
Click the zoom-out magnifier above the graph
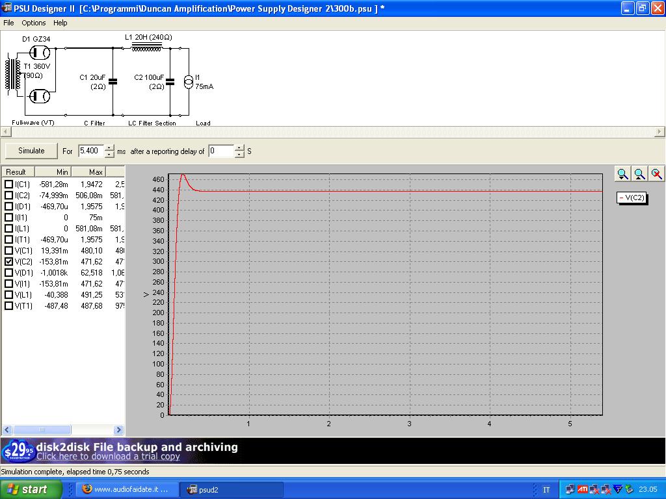point(640,173)
